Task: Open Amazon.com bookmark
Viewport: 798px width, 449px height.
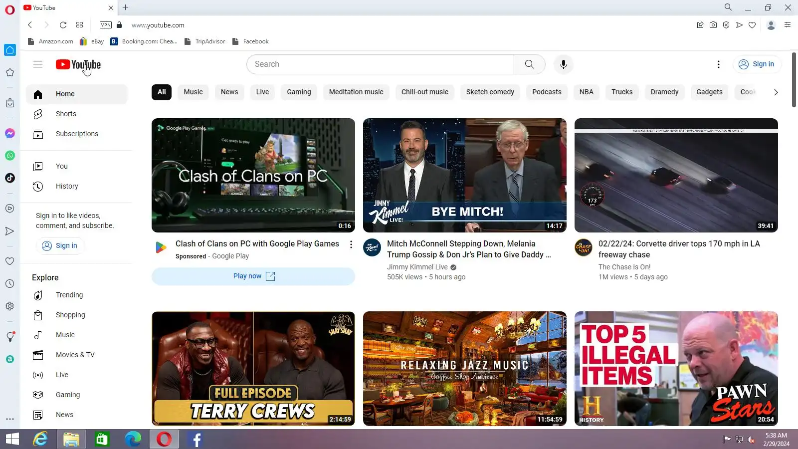Action: (50, 41)
